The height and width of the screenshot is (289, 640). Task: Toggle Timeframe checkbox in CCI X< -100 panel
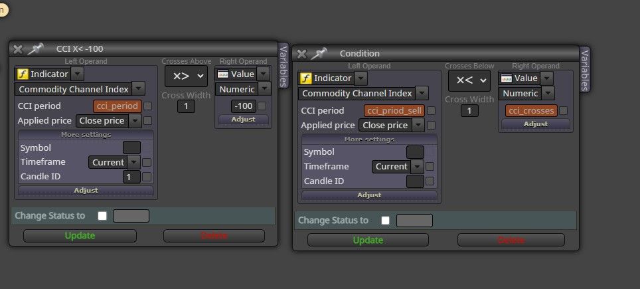point(147,162)
